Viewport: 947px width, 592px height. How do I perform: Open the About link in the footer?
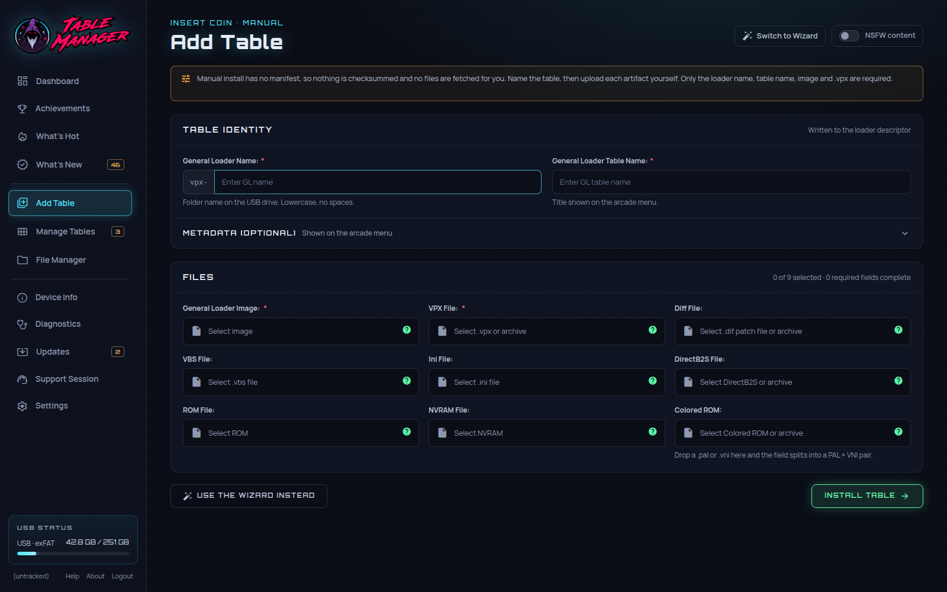pyautogui.click(x=95, y=576)
